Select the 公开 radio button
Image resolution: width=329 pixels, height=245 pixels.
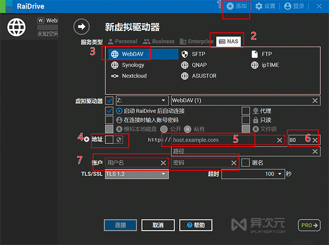click(x=164, y=129)
